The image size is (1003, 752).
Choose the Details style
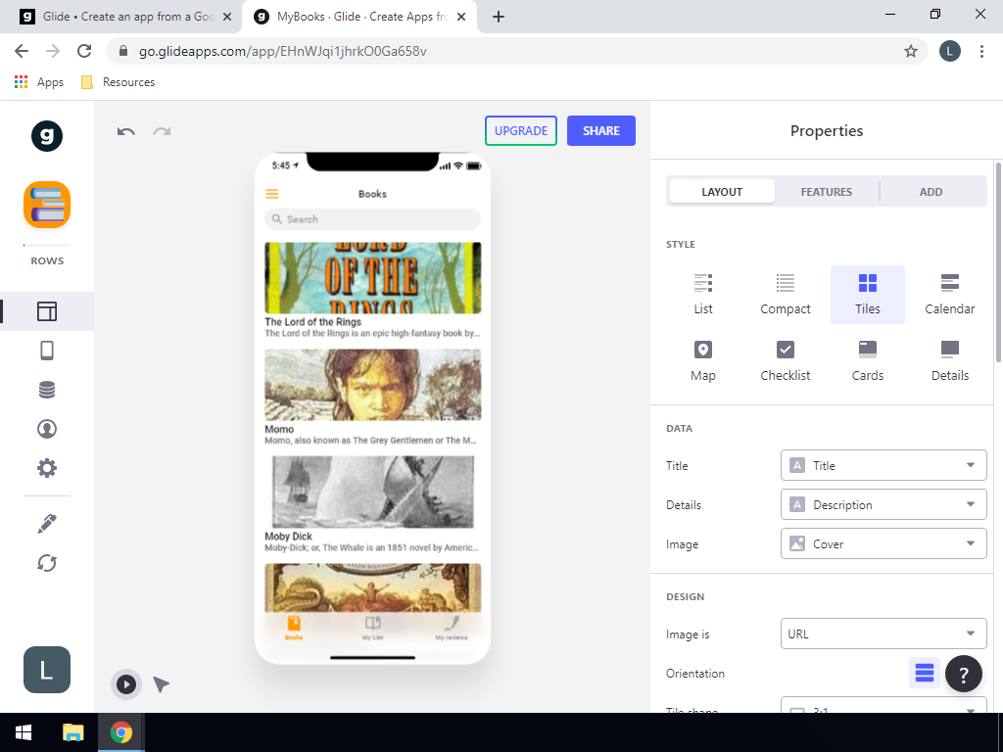coord(950,361)
